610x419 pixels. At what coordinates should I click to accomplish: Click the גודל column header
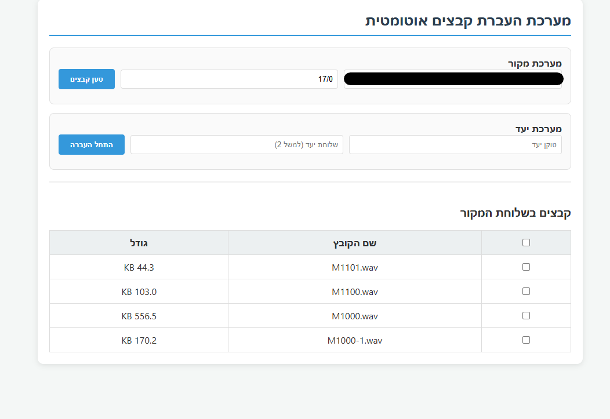click(139, 242)
